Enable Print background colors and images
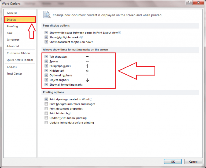This screenshot has height=168, width=206. [46, 104]
